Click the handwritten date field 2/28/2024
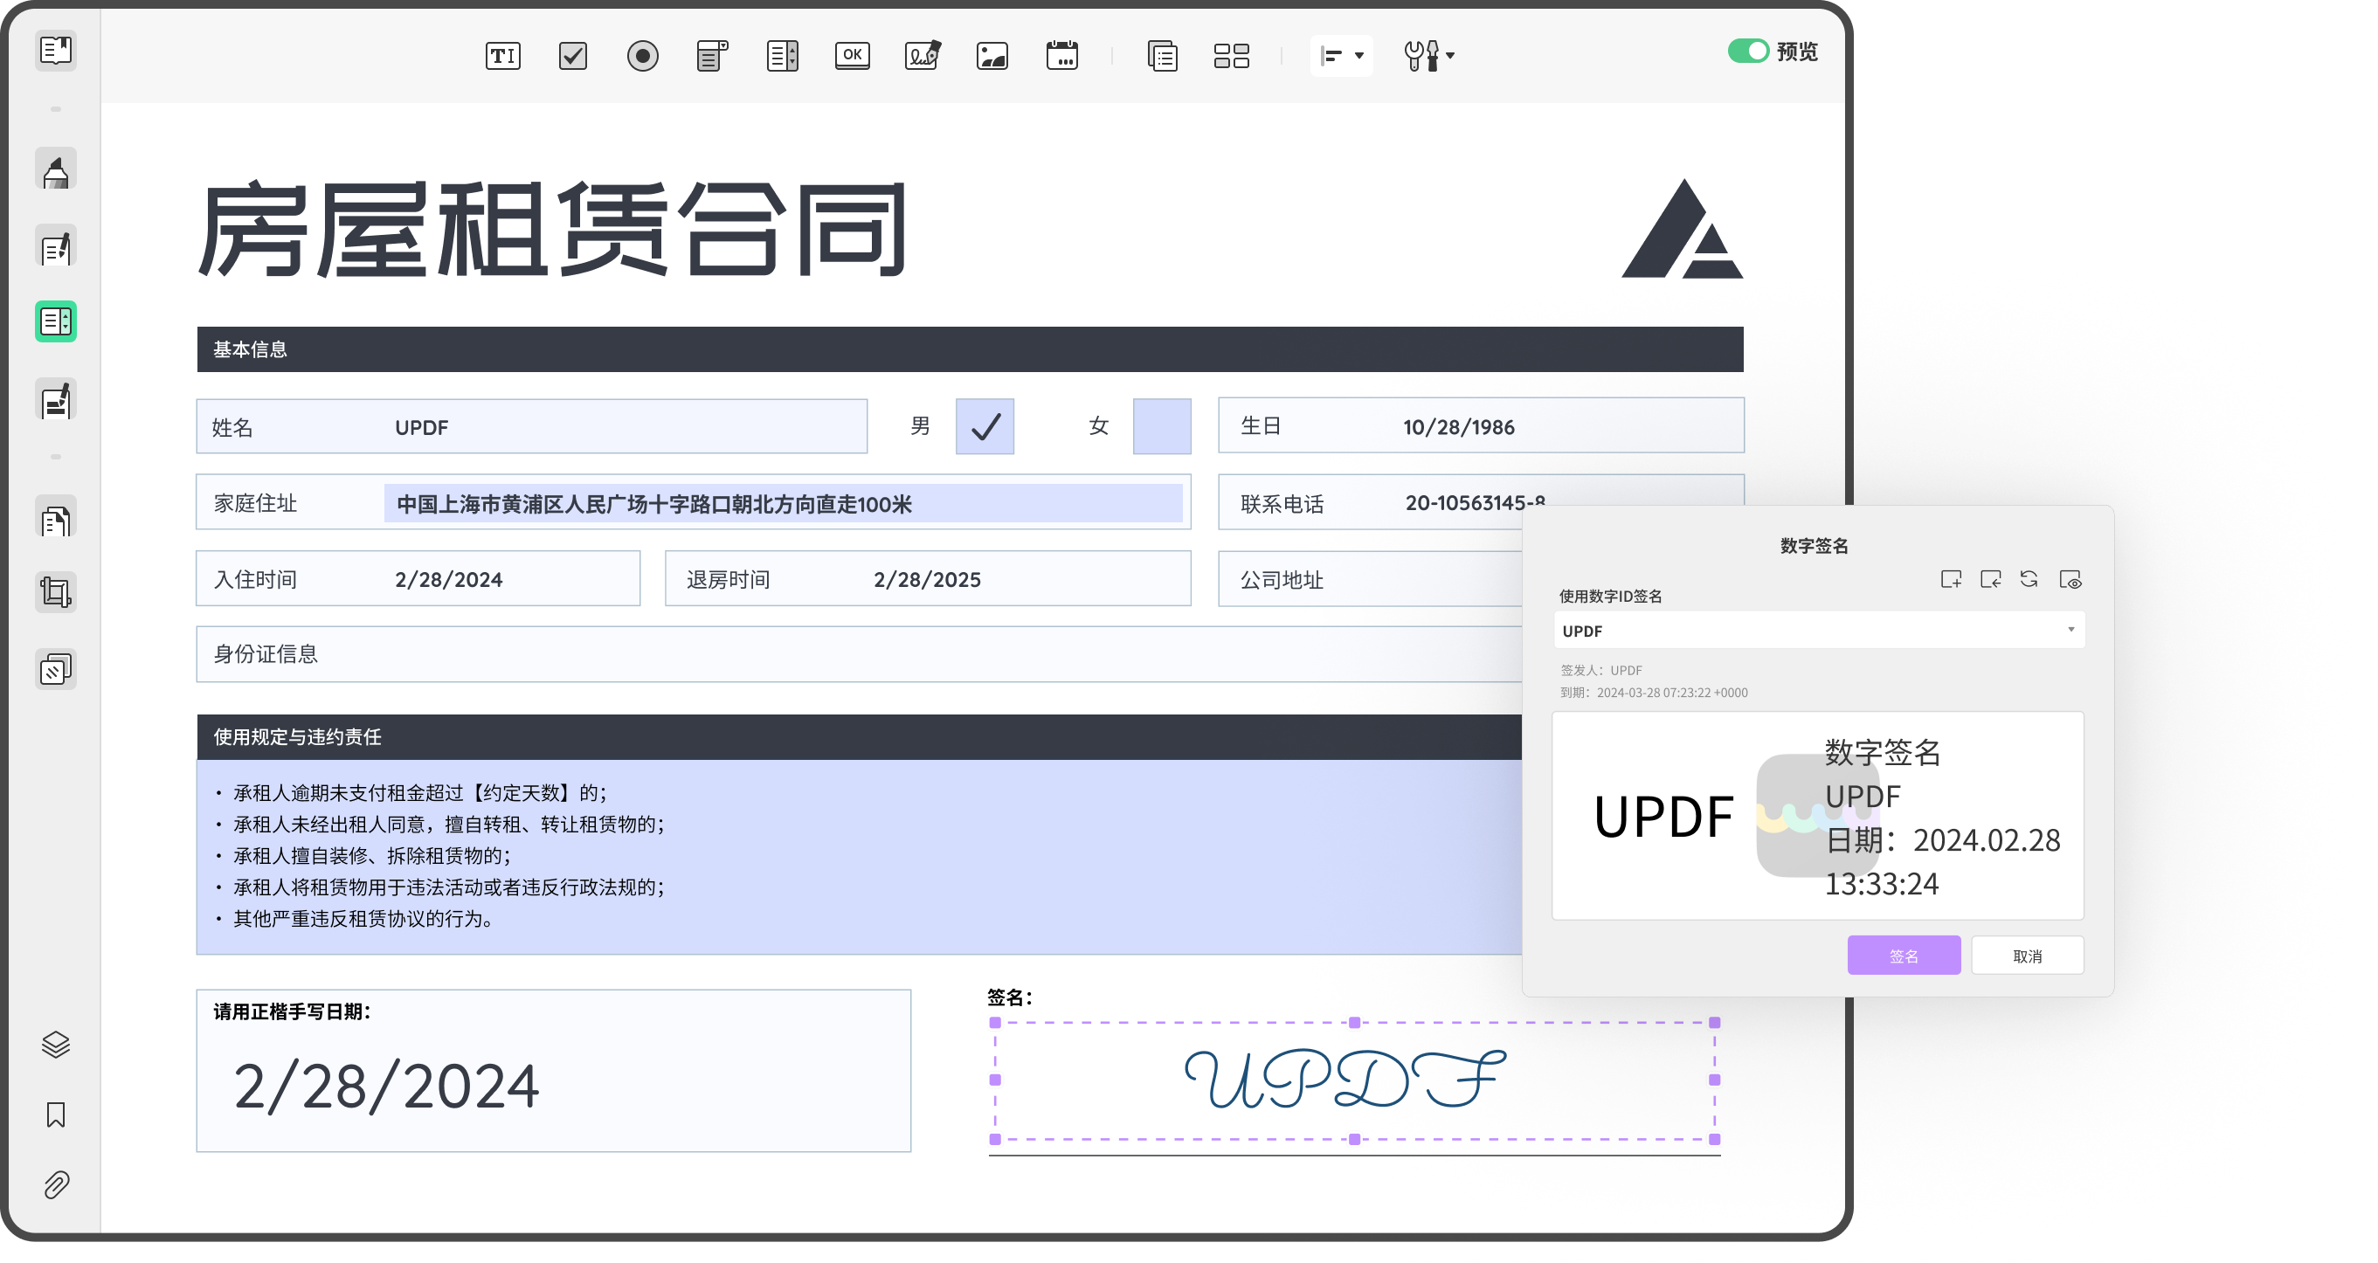2378x1263 pixels. [x=554, y=1071]
